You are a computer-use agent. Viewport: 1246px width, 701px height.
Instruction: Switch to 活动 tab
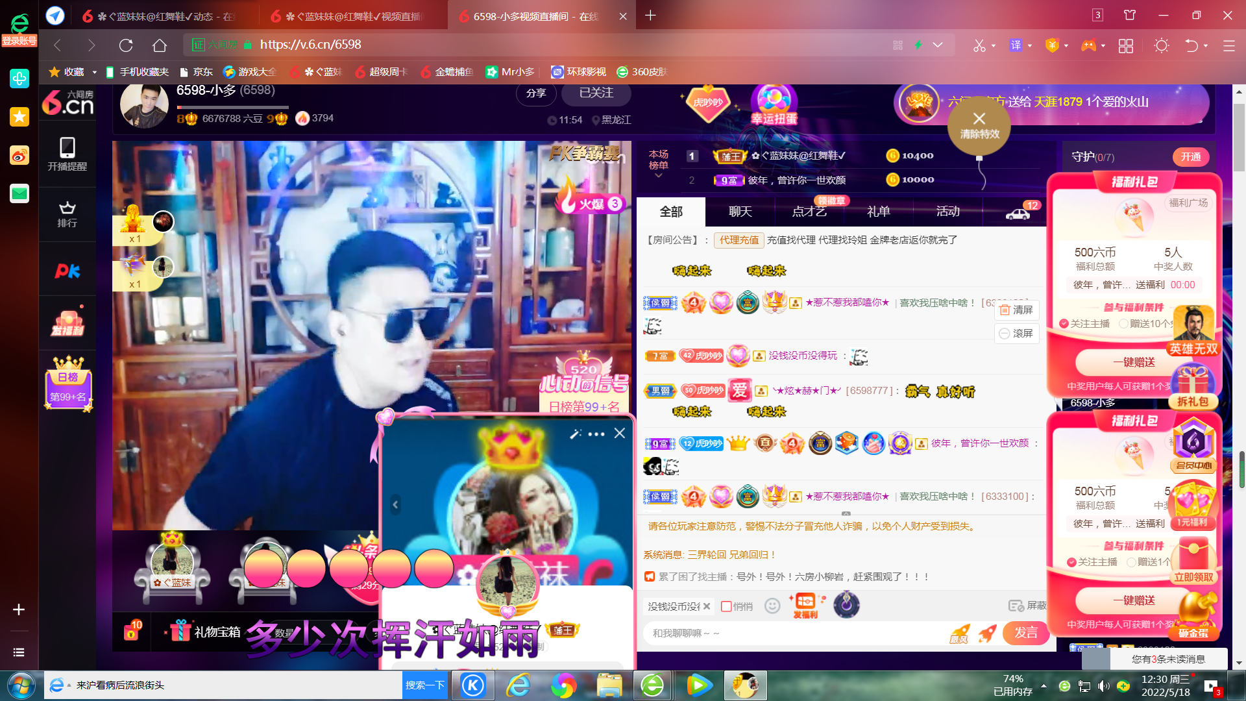[947, 212]
